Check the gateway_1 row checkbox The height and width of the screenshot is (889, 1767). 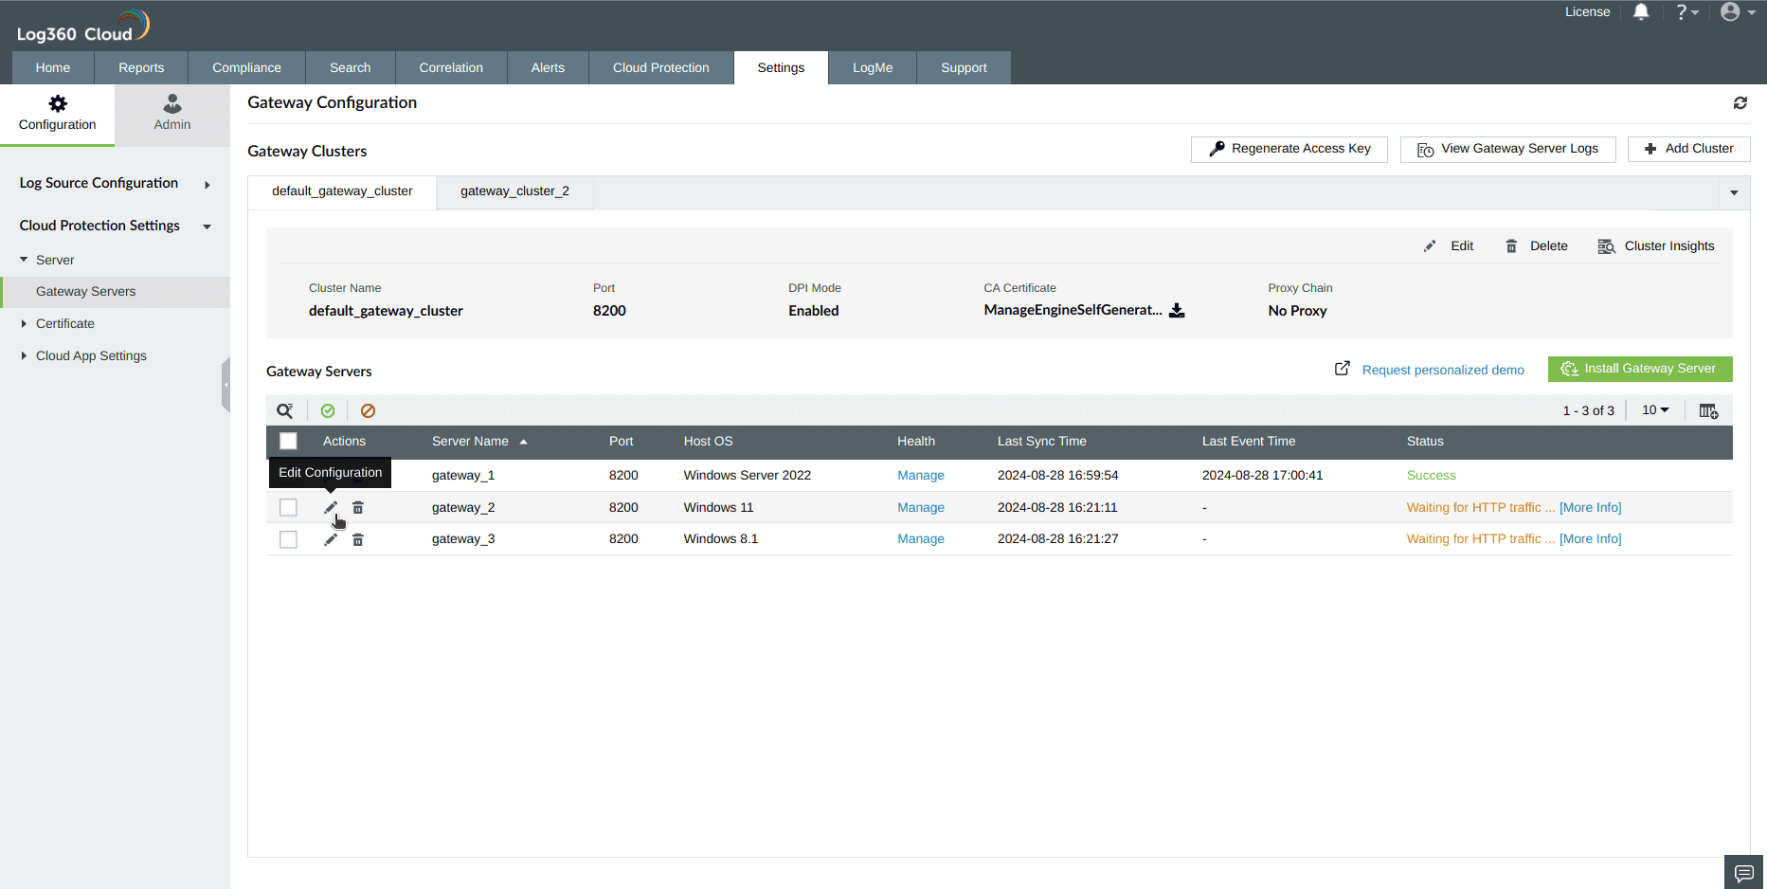coord(288,475)
